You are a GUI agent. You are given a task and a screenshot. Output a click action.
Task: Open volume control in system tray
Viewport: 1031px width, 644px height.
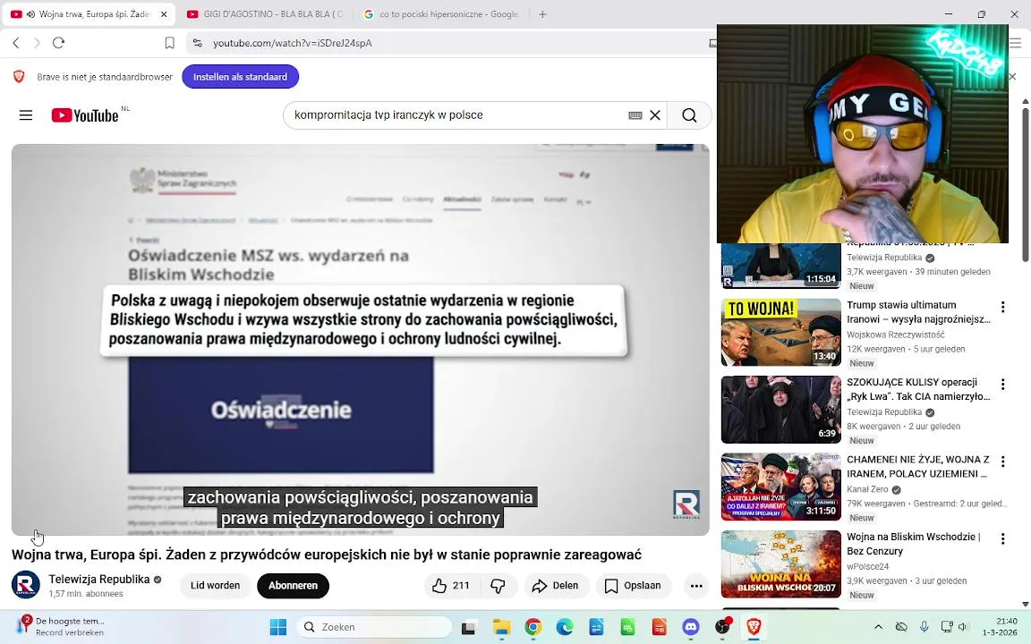click(x=964, y=627)
